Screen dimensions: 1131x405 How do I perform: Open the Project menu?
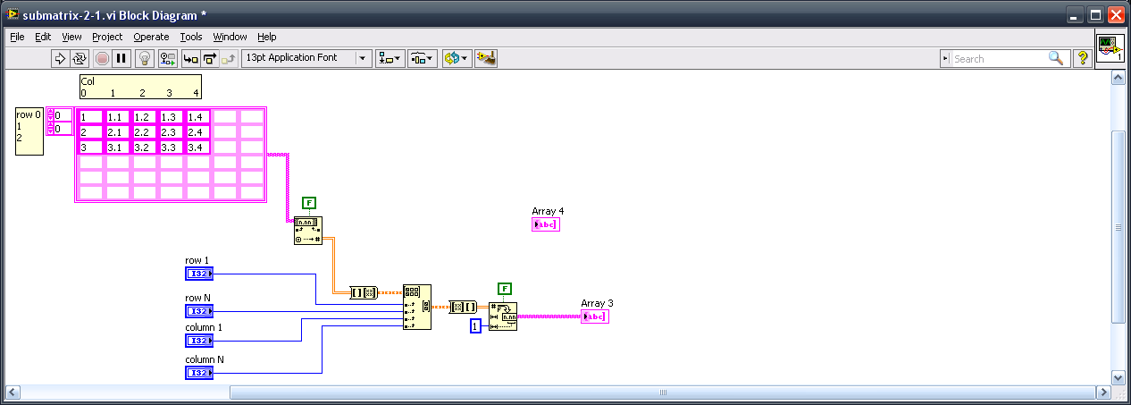pos(107,37)
